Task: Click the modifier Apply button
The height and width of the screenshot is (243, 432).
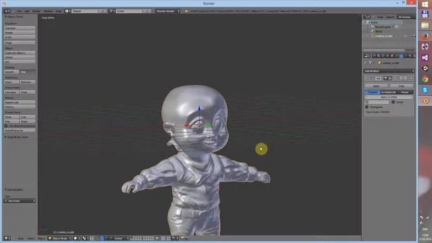Action: [x=376, y=86]
